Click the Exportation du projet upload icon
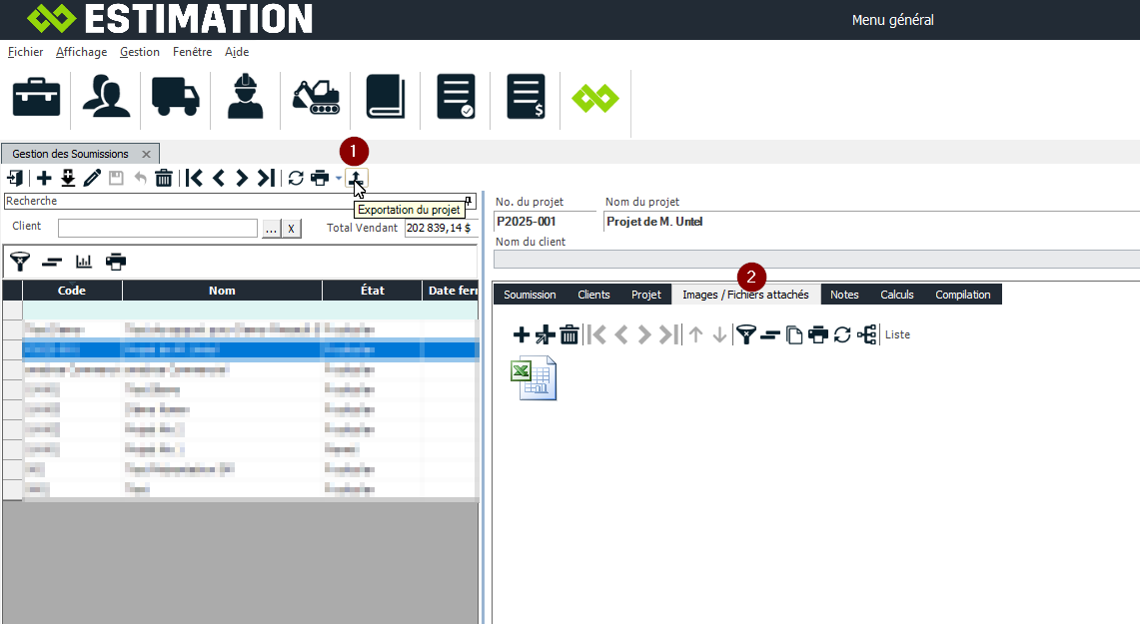The height and width of the screenshot is (624, 1140). tap(357, 178)
